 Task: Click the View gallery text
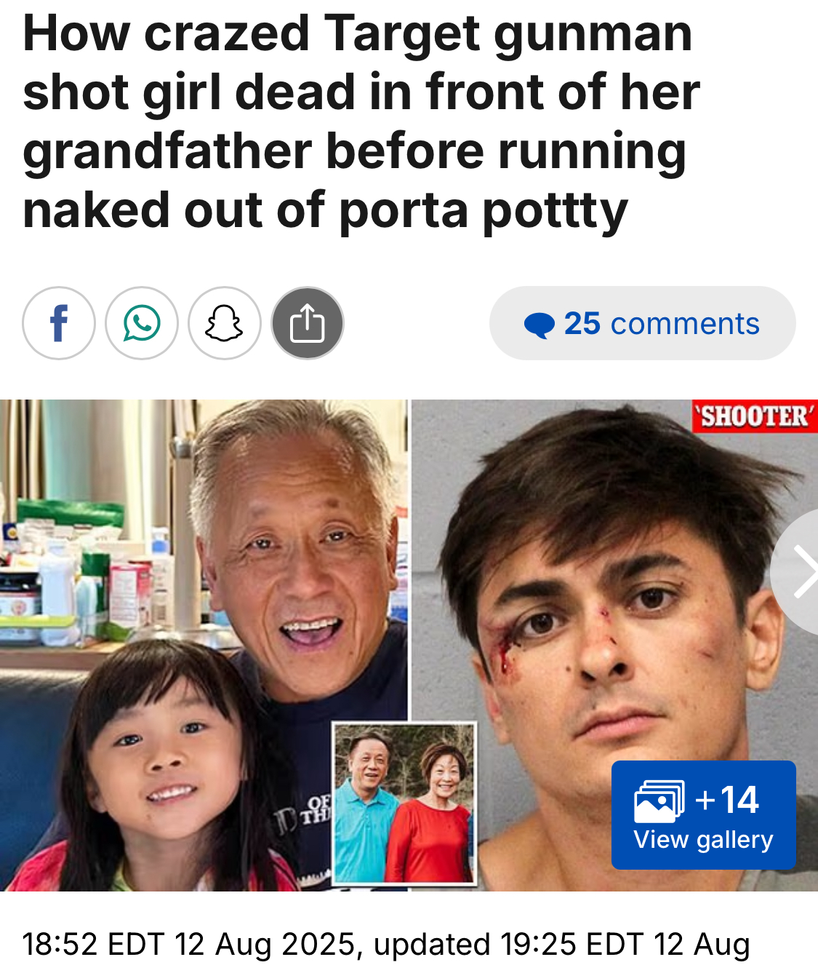coord(703,840)
